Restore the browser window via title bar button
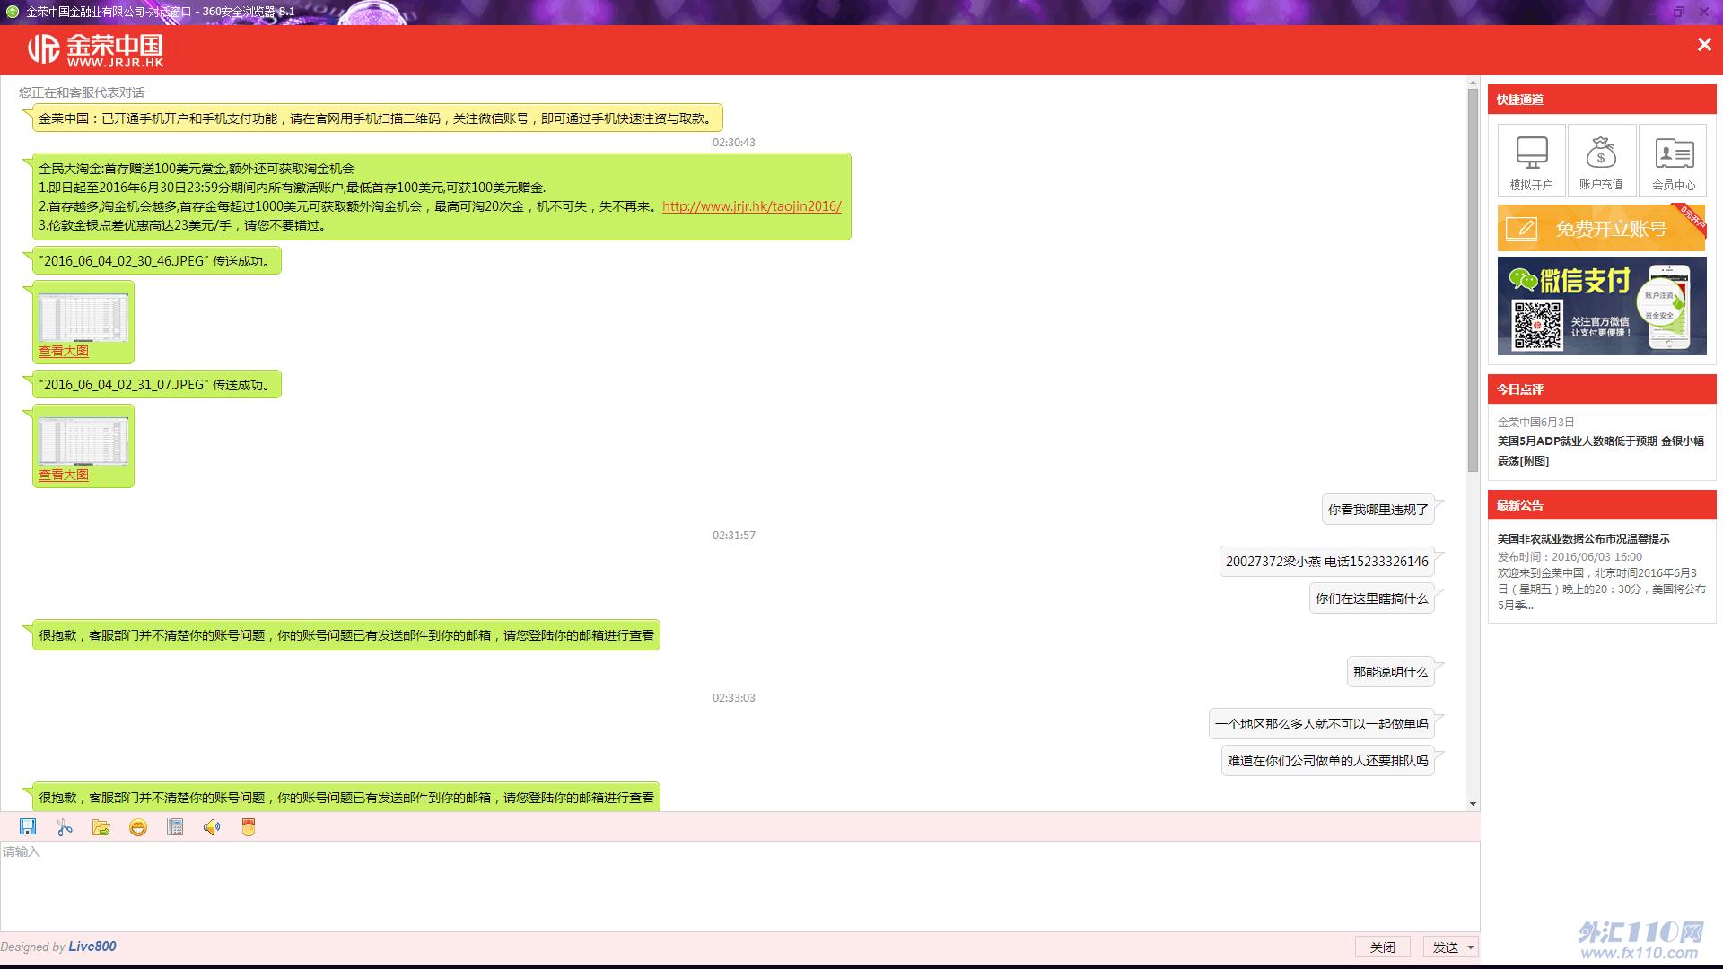 tap(1679, 12)
